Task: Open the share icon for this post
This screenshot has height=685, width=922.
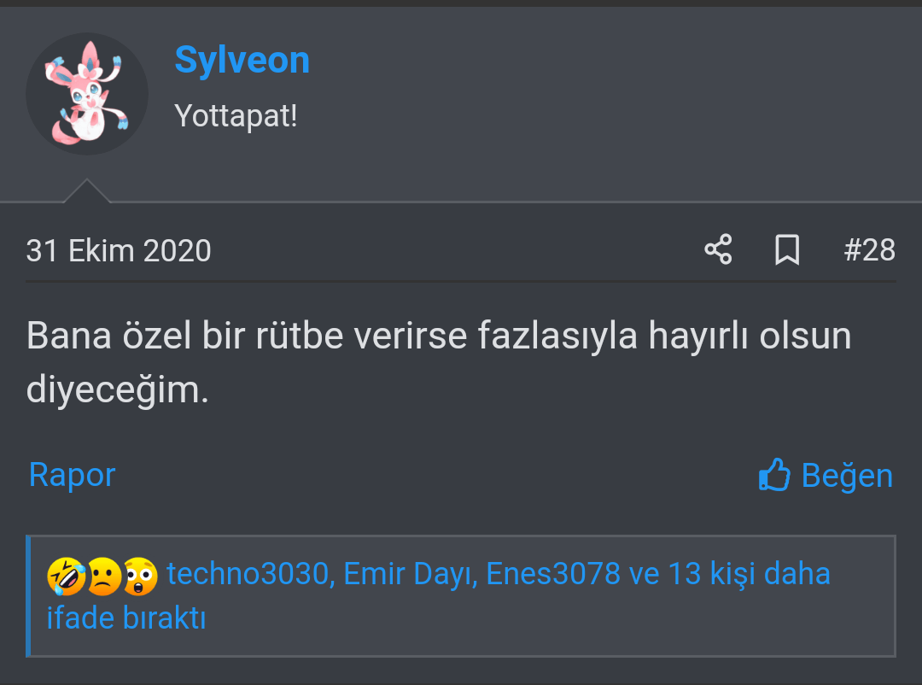Action: (x=718, y=250)
